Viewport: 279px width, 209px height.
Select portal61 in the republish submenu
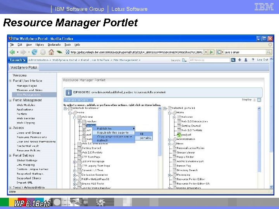(144, 138)
